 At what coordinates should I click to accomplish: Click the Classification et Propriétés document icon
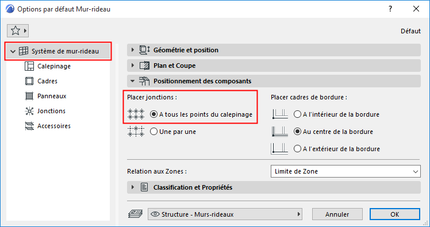pyautogui.click(x=144, y=187)
